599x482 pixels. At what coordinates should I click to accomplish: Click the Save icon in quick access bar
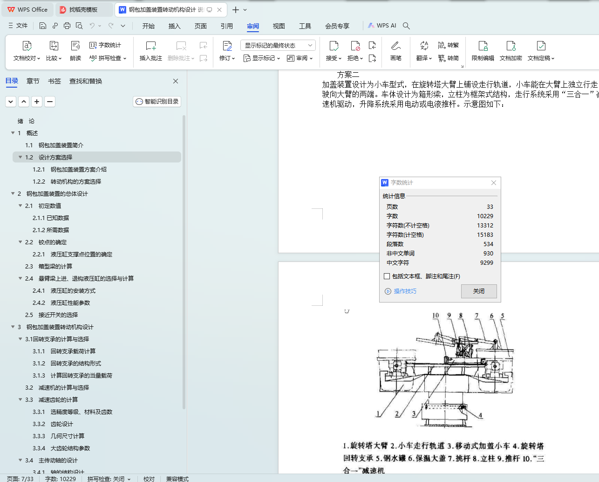[x=43, y=26]
